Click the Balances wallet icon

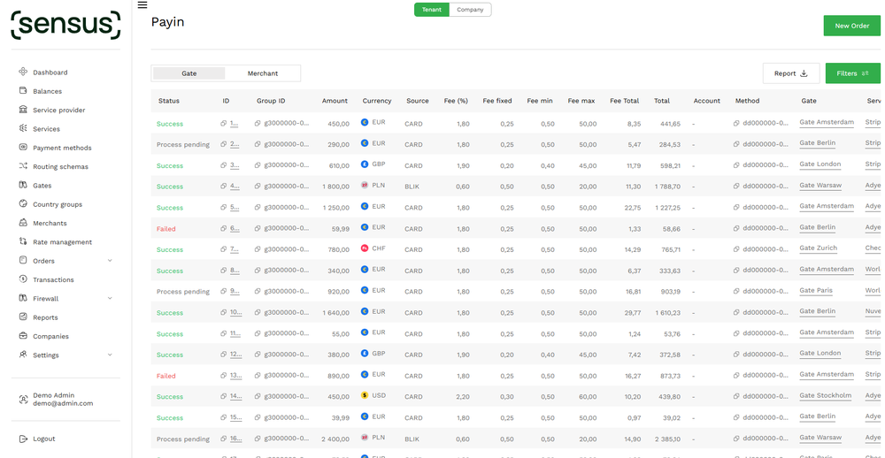click(23, 90)
